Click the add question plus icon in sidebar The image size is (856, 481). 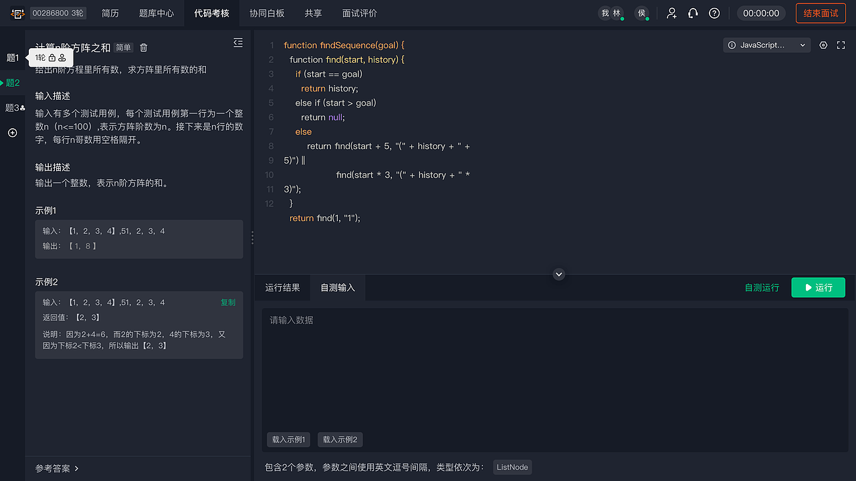point(11,133)
